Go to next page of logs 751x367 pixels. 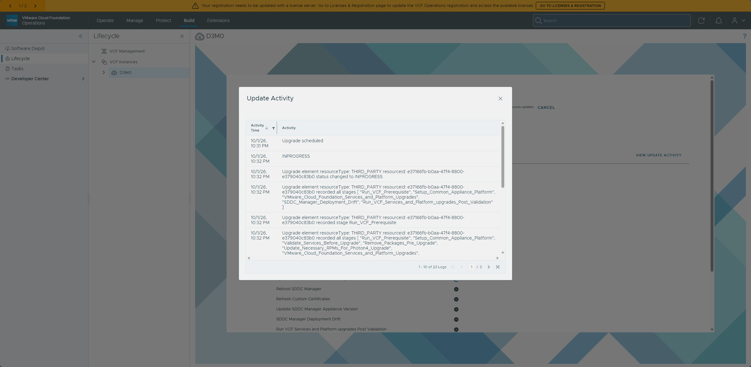[489, 267]
